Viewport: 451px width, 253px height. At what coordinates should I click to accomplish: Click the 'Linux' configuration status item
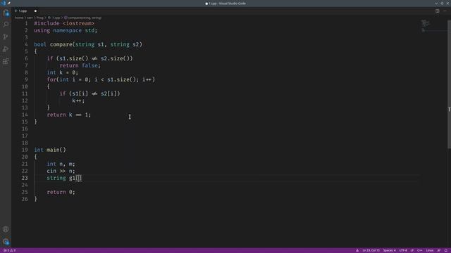pos(429,250)
